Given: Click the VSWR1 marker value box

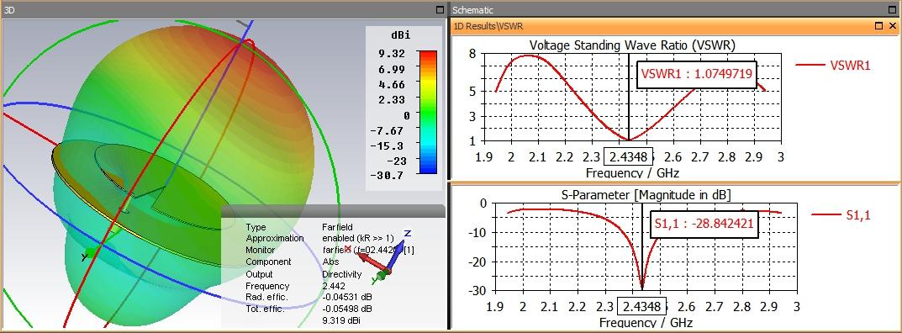Looking at the screenshot, I should [x=697, y=74].
